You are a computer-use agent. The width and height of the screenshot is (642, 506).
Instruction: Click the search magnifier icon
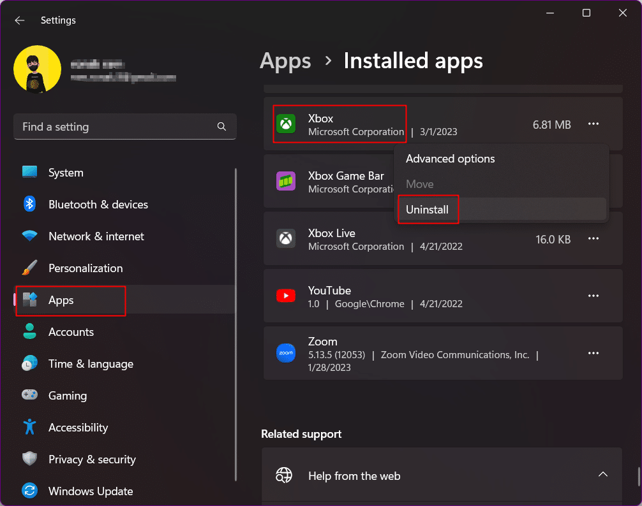point(221,127)
